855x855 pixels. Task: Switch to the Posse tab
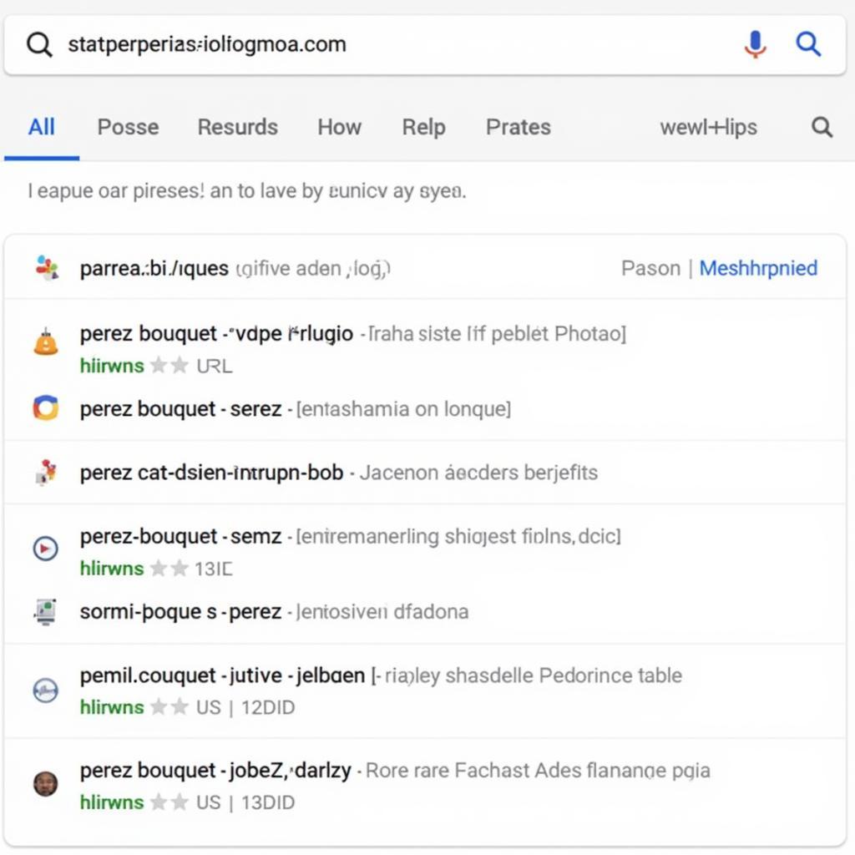point(128,127)
